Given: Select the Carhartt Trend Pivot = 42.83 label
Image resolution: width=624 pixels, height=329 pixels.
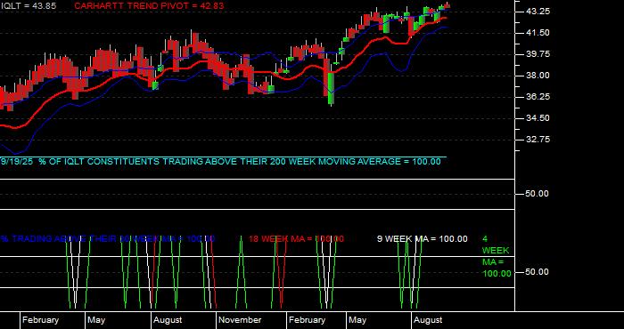Looking at the screenshot, I should (x=149, y=6).
